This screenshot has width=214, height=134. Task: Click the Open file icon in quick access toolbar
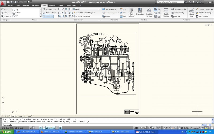click(12, 2)
